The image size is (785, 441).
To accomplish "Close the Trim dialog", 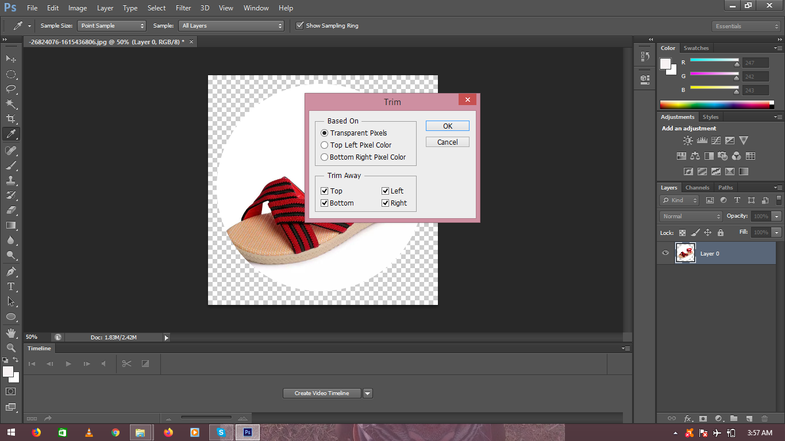I will point(467,100).
